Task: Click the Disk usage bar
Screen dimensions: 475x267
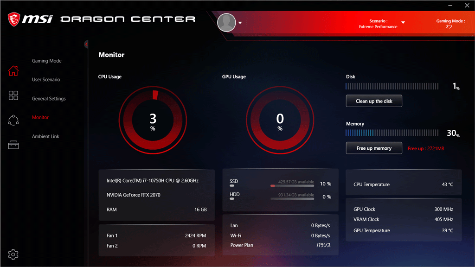Action: 392,86
